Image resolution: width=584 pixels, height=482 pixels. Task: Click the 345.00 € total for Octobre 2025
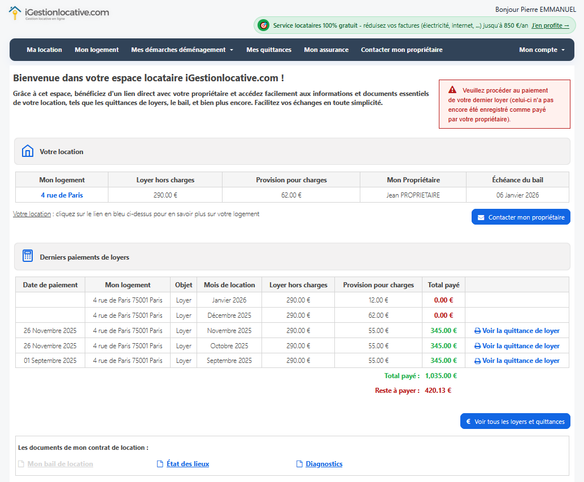pos(443,346)
